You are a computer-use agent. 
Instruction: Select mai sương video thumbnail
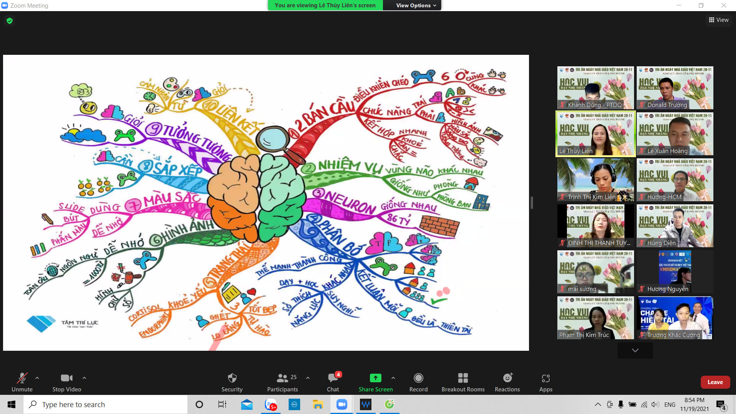tap(595, 272)
